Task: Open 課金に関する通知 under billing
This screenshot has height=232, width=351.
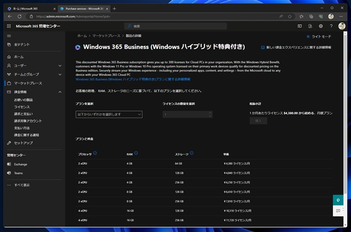Action: (26, 135)
